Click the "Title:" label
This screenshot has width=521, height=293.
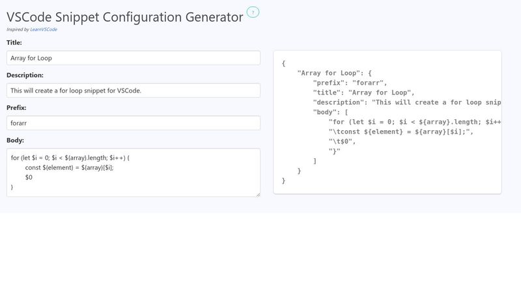tap(14, 42)
